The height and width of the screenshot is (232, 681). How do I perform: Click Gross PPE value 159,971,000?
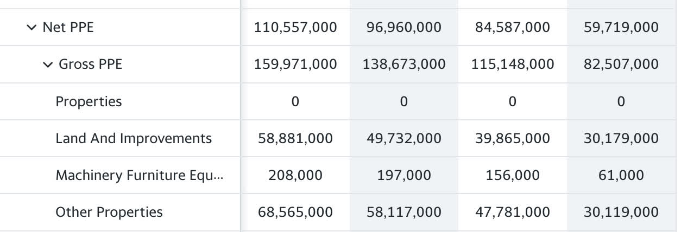click(295, 65)
